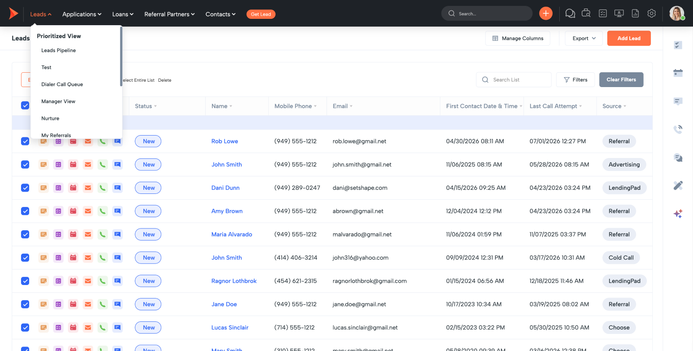Choose Manager View from menu
The width and height of the screenshot is (693, 351).
(x=58, y=101)
